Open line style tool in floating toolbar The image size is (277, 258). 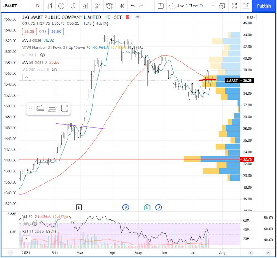click(40, 109)
